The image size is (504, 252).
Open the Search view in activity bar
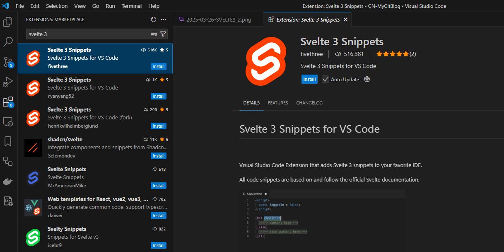pos(8,41)
